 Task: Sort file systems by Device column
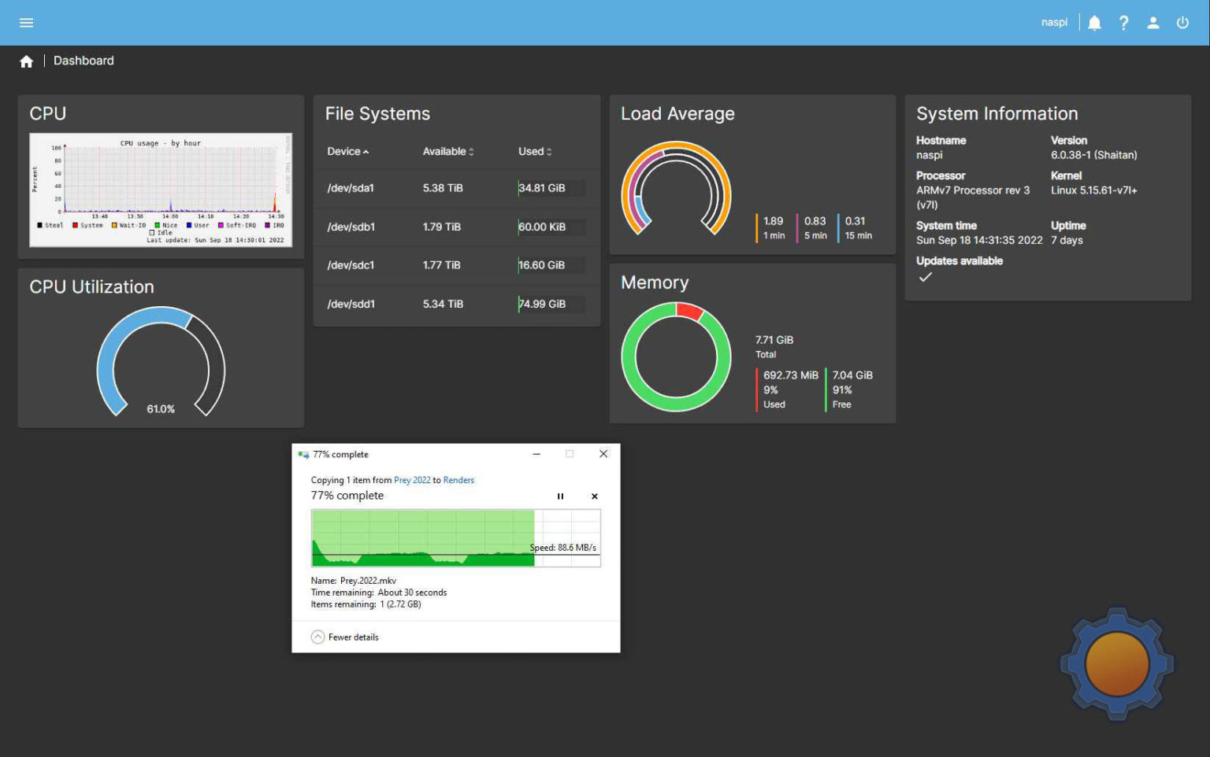coord(347,152)
